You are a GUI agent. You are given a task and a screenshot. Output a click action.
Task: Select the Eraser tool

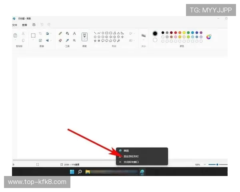coord(60,40)
